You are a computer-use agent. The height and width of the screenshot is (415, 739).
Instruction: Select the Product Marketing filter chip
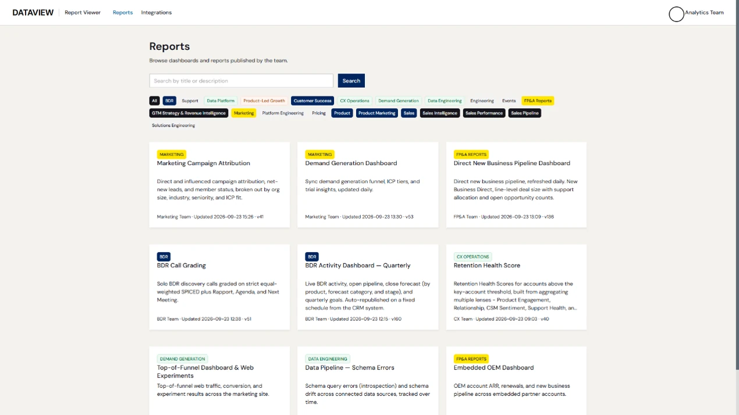tap(377, 113)
